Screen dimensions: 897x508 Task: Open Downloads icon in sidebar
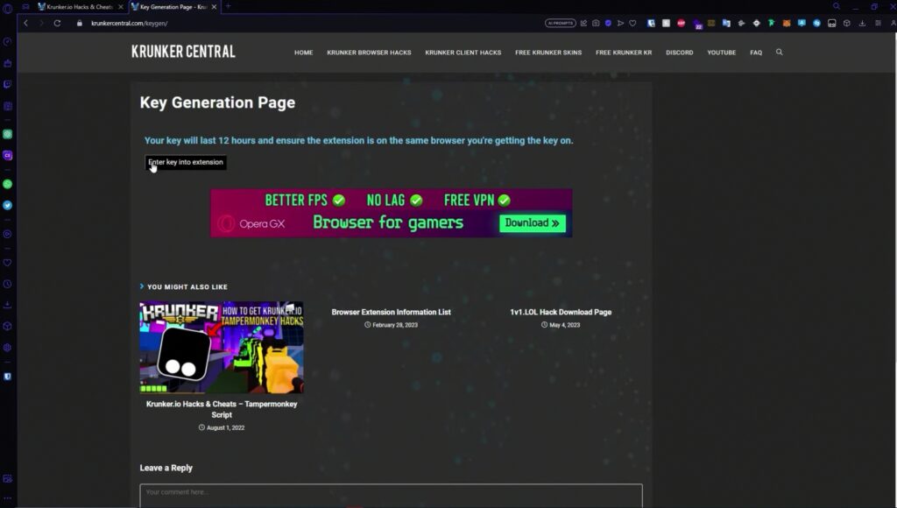click(7, 305)
